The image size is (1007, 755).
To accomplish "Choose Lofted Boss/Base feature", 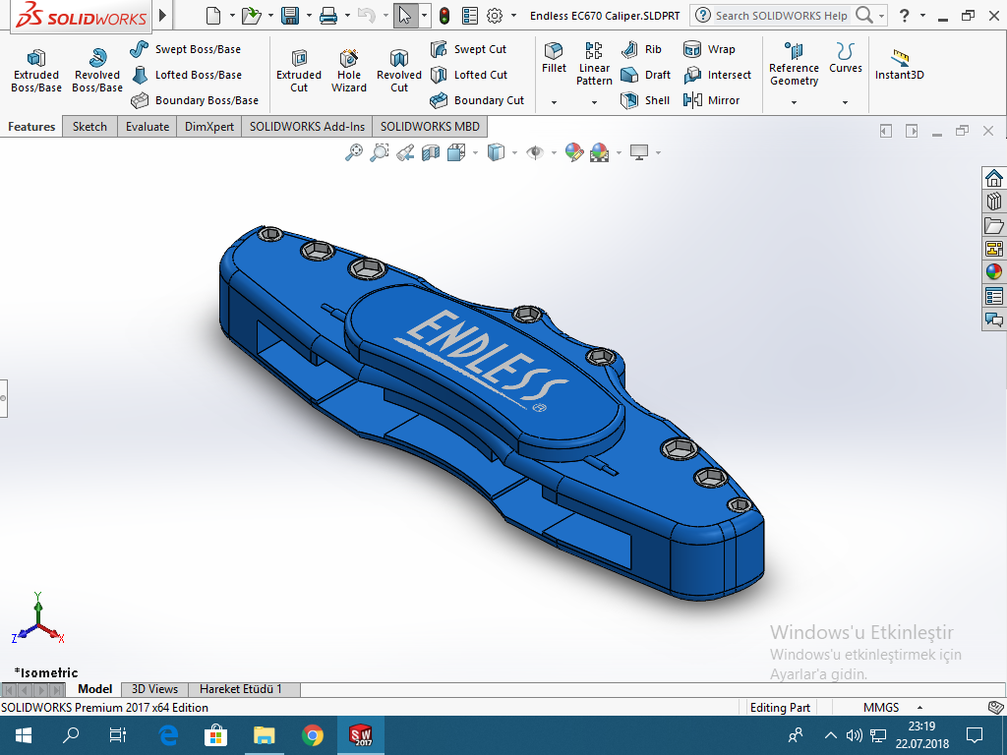I will (x=186, y=75).
